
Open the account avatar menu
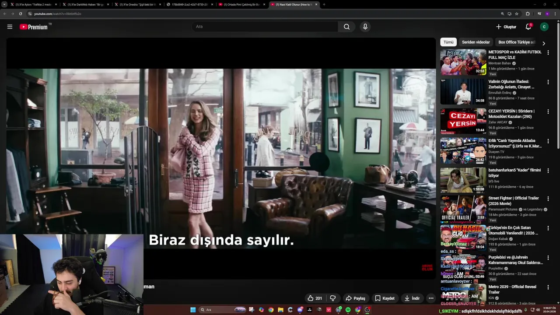[544, 27]
